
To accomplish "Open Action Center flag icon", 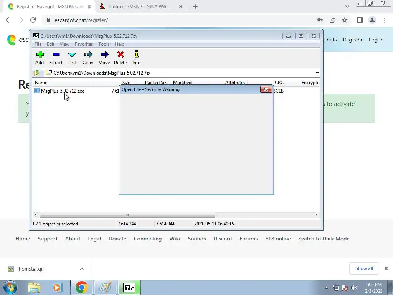I will [x=345, y=288].
